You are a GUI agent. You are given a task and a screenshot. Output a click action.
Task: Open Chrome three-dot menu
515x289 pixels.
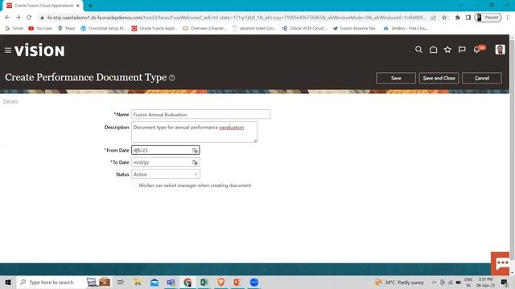tap(508, 18)
